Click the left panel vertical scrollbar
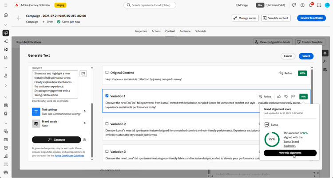 click(92, 129)
